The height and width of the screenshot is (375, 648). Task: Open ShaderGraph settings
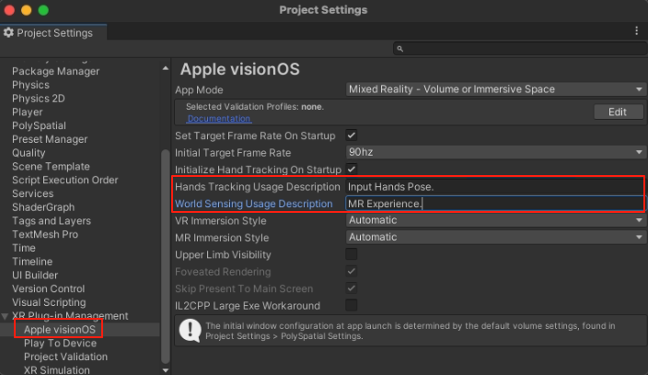click(x=43, y=207)
